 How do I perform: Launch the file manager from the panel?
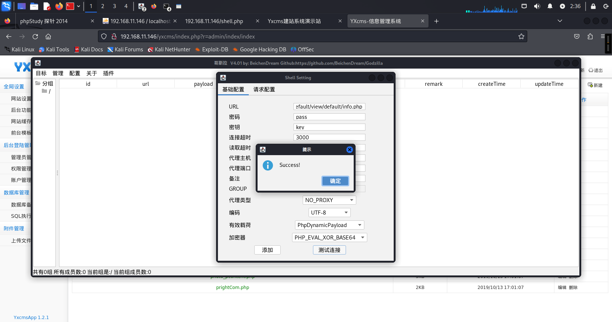tap(34, 6)
